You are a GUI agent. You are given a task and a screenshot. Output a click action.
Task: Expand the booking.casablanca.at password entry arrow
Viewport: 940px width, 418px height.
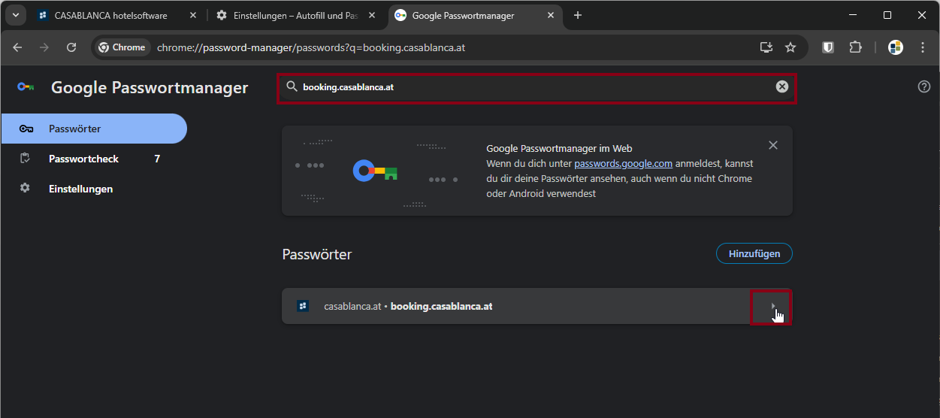[x=772, y=306]
